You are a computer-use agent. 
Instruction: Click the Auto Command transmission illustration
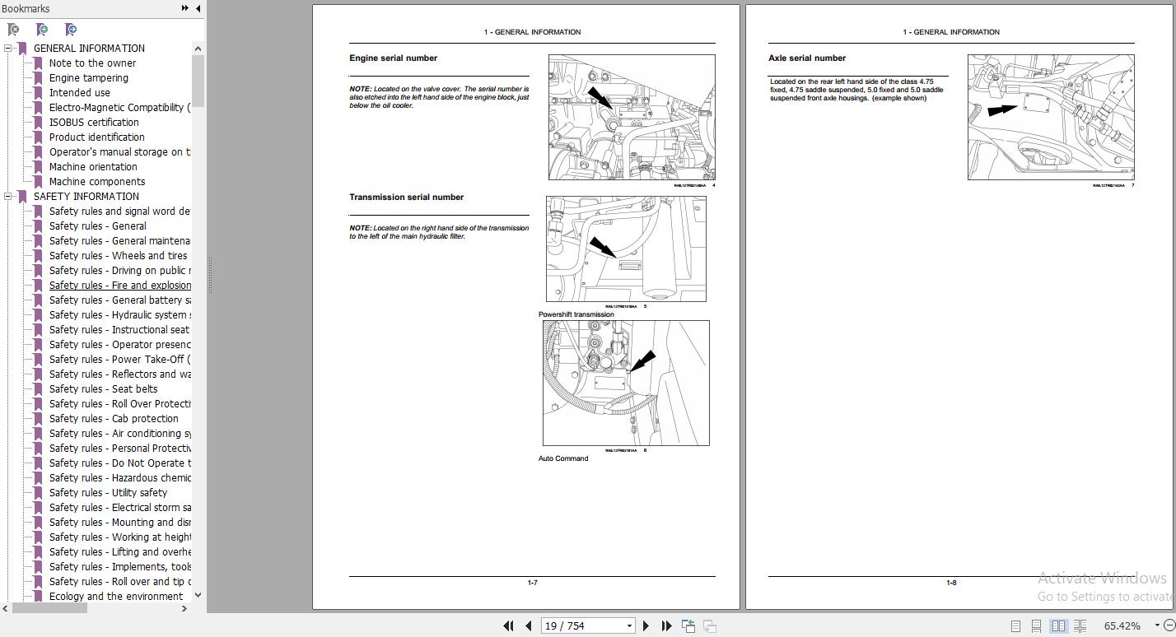coord(626,384)
